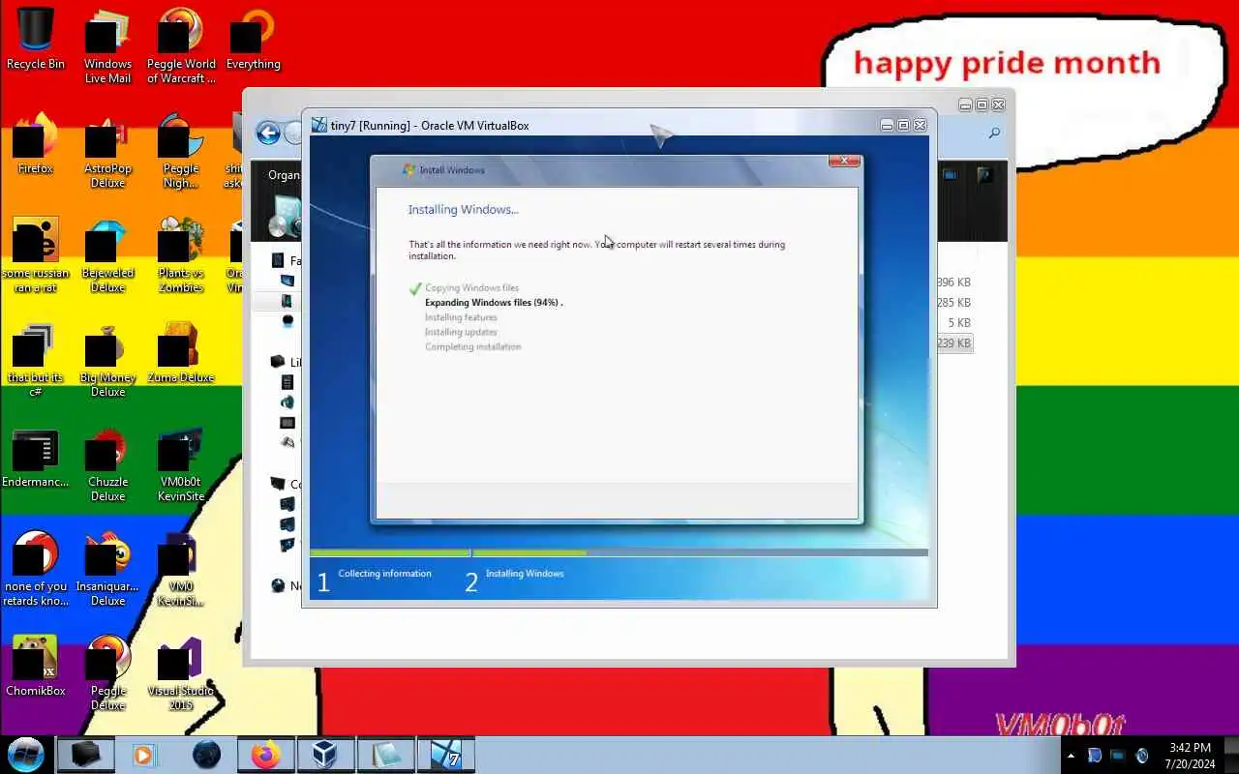Screen dimensions: 1239x774
Task: Click the Explorer search magnifier icon
Action: (994, 134)
